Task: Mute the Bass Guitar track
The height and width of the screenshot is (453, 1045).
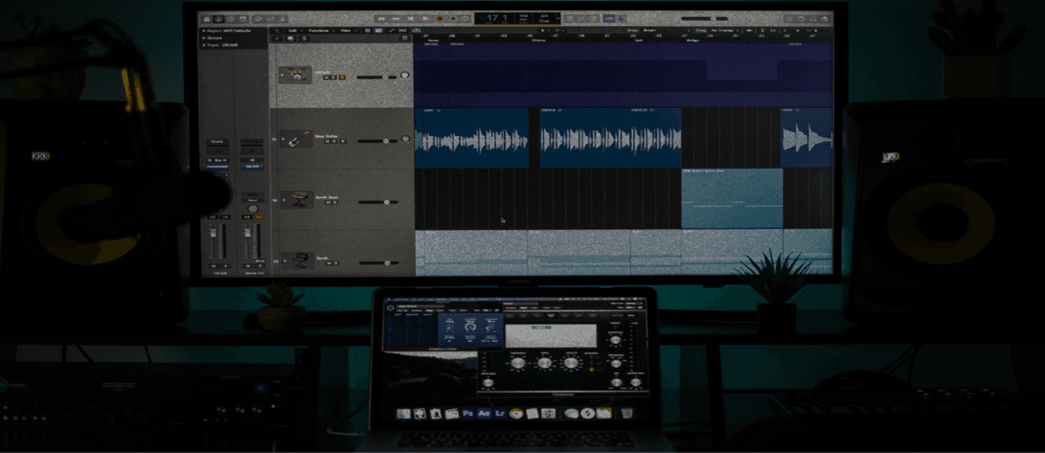Action: [x=327, y=141]
